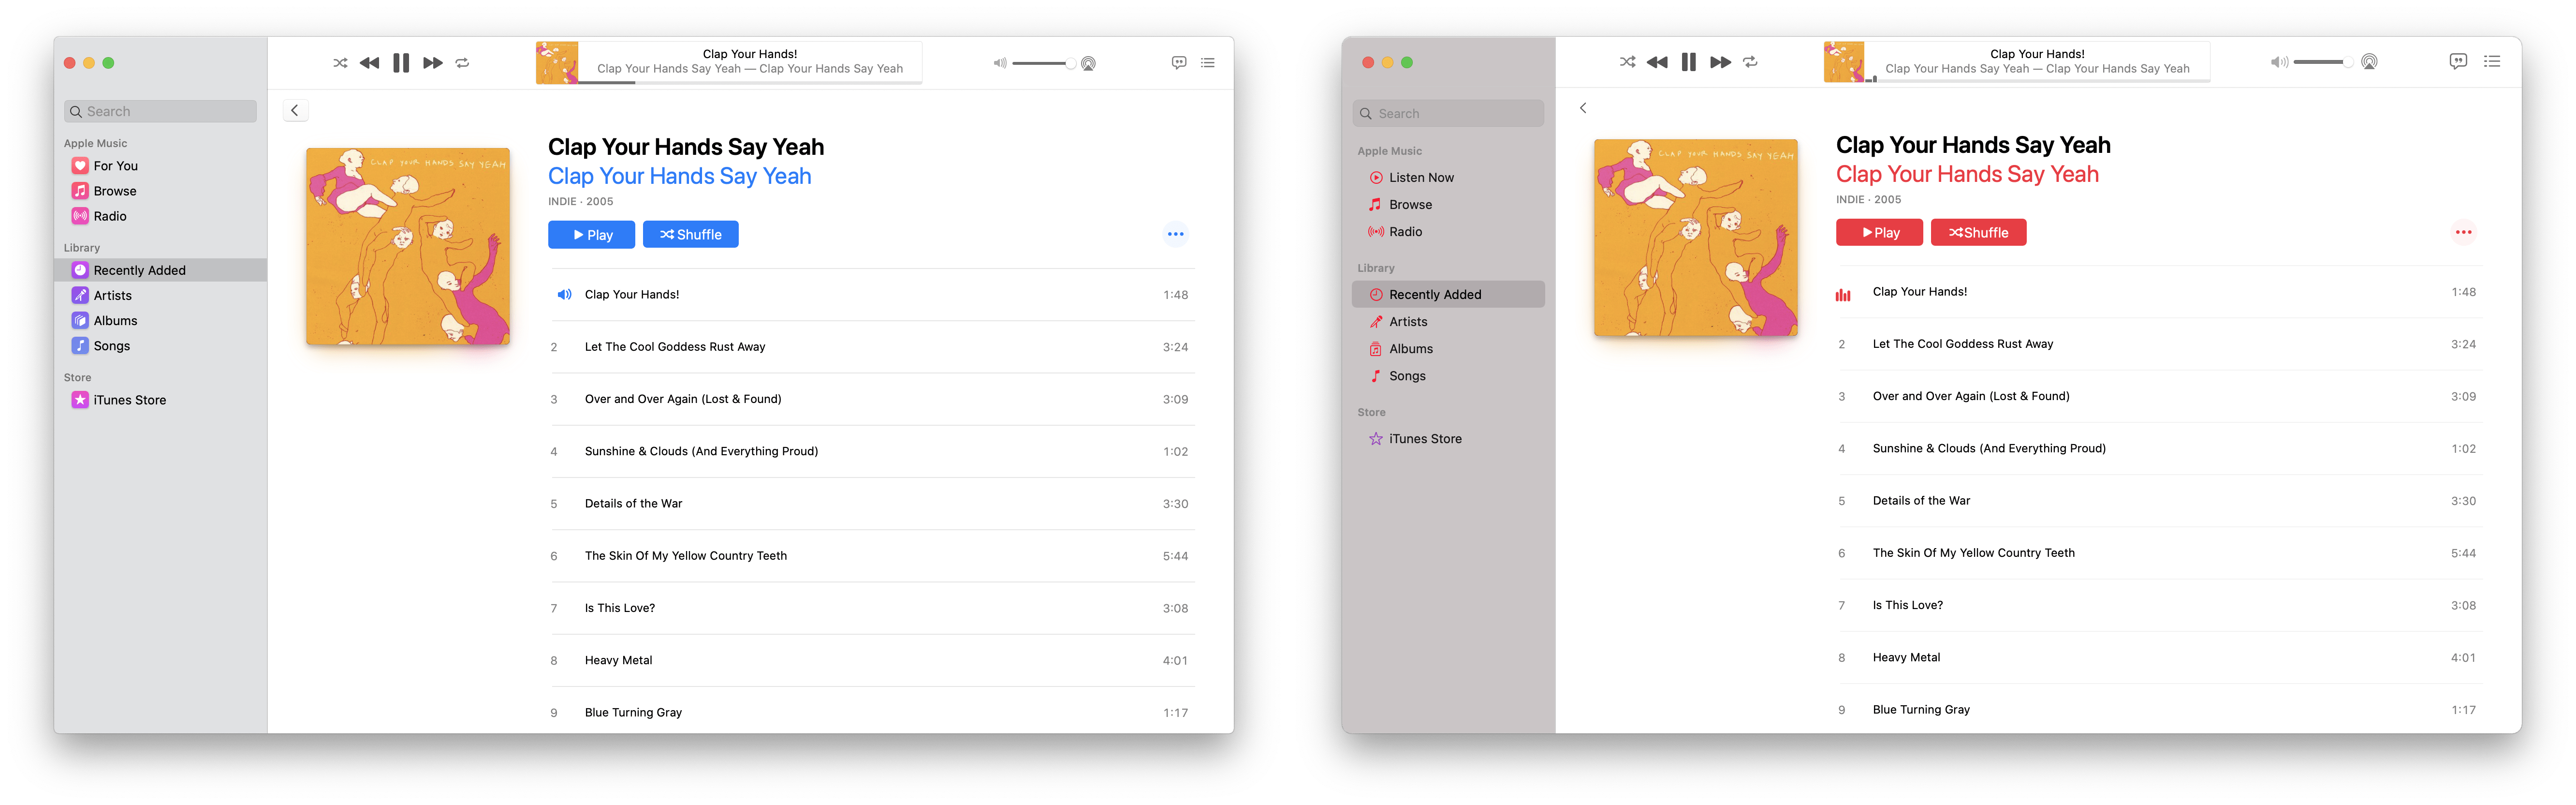2576x805 pixels.
Task: Select Recently Added in right window sidebar
Action: pyautogui.click(x=1448, y=294)
